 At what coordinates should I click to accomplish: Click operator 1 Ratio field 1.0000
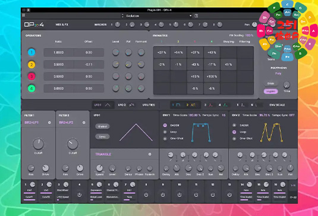pos(59,52)
